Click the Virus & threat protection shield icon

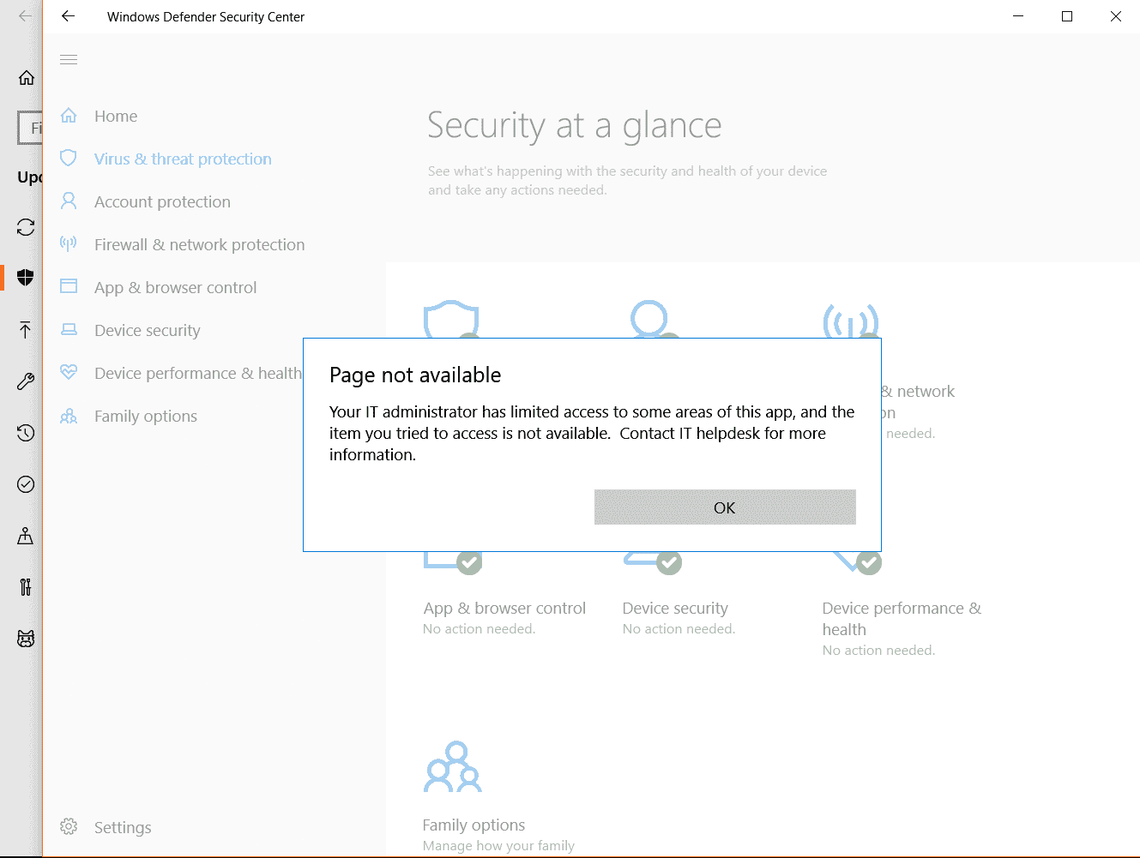pyautogui.click(x=69, y=159)
